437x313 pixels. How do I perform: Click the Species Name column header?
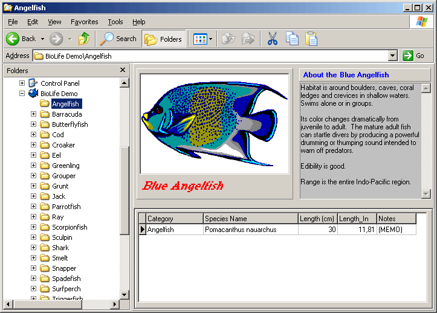click(x=251, y=219)
